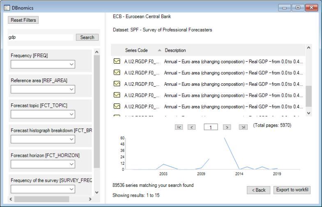Export results to workfile
Image resolution: width=322 pixels, height=207 pixels.
[292, 190]
